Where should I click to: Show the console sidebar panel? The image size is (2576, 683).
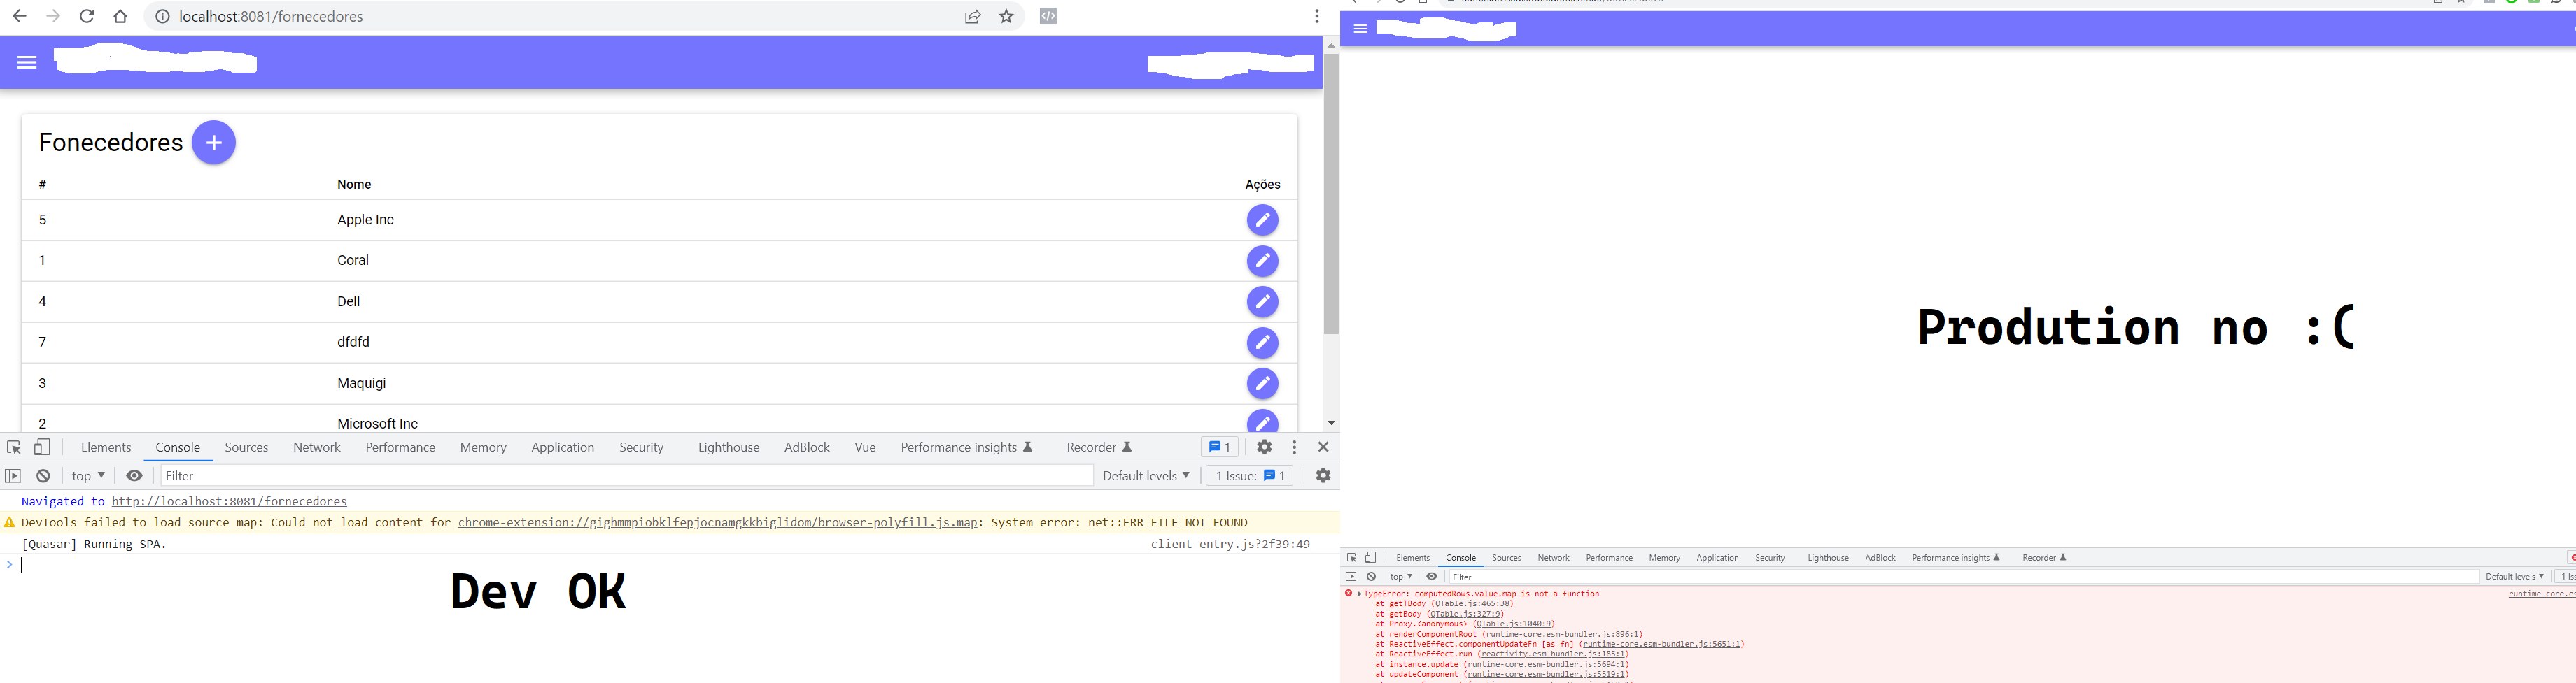click(x=13, y=475)
